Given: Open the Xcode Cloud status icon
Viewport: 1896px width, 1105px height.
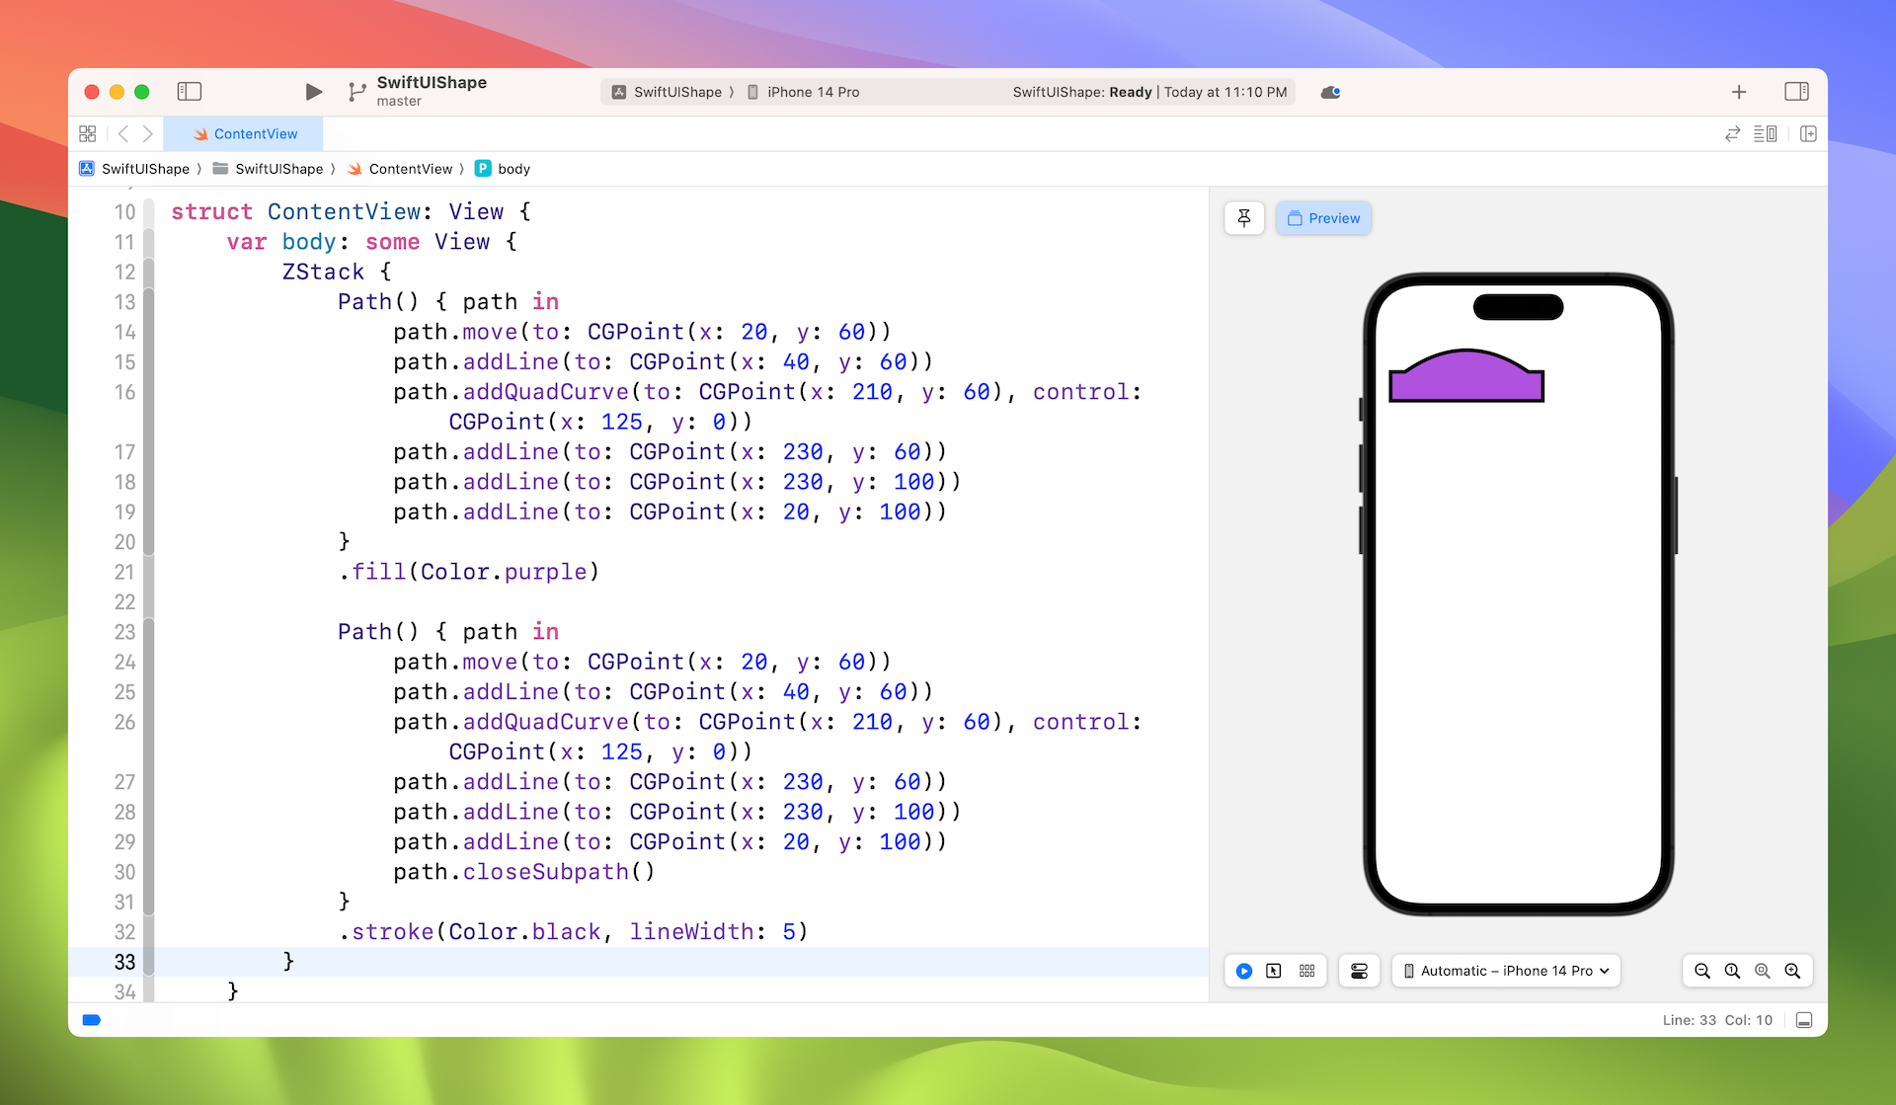Looking at the screenshot, I should [x=1330, y=92].
